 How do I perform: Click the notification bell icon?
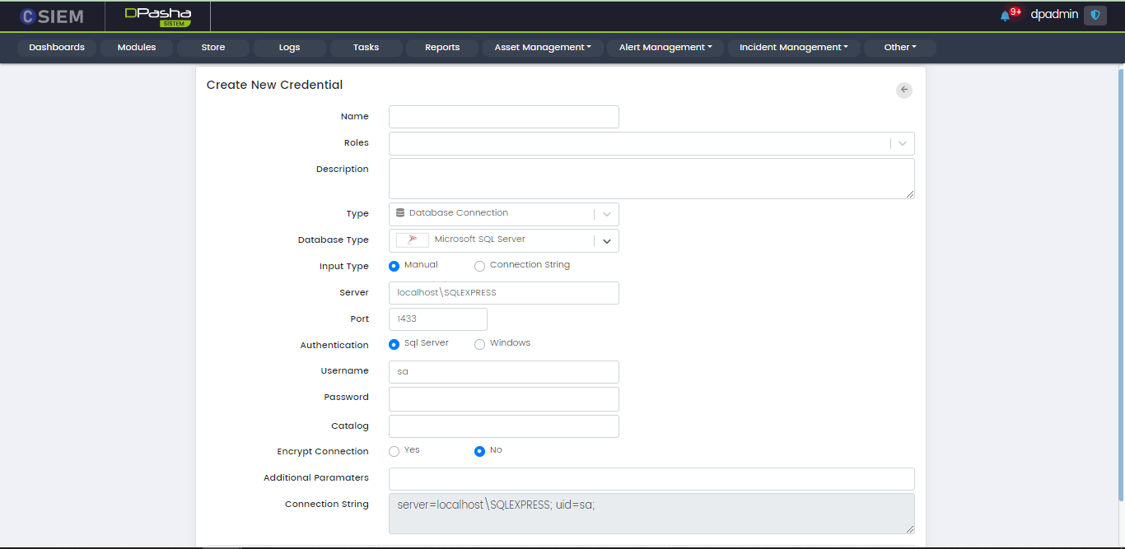click(x=1005, y=16)
